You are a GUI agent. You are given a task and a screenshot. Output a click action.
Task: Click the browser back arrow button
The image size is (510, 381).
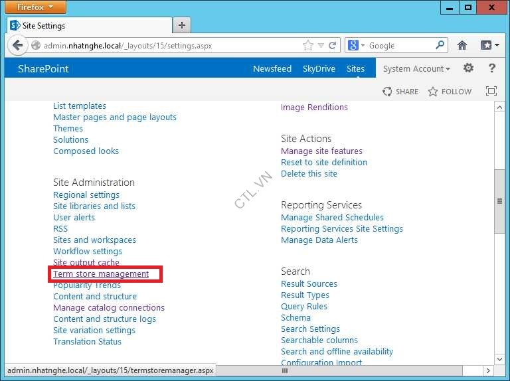(x=17, y=46)
